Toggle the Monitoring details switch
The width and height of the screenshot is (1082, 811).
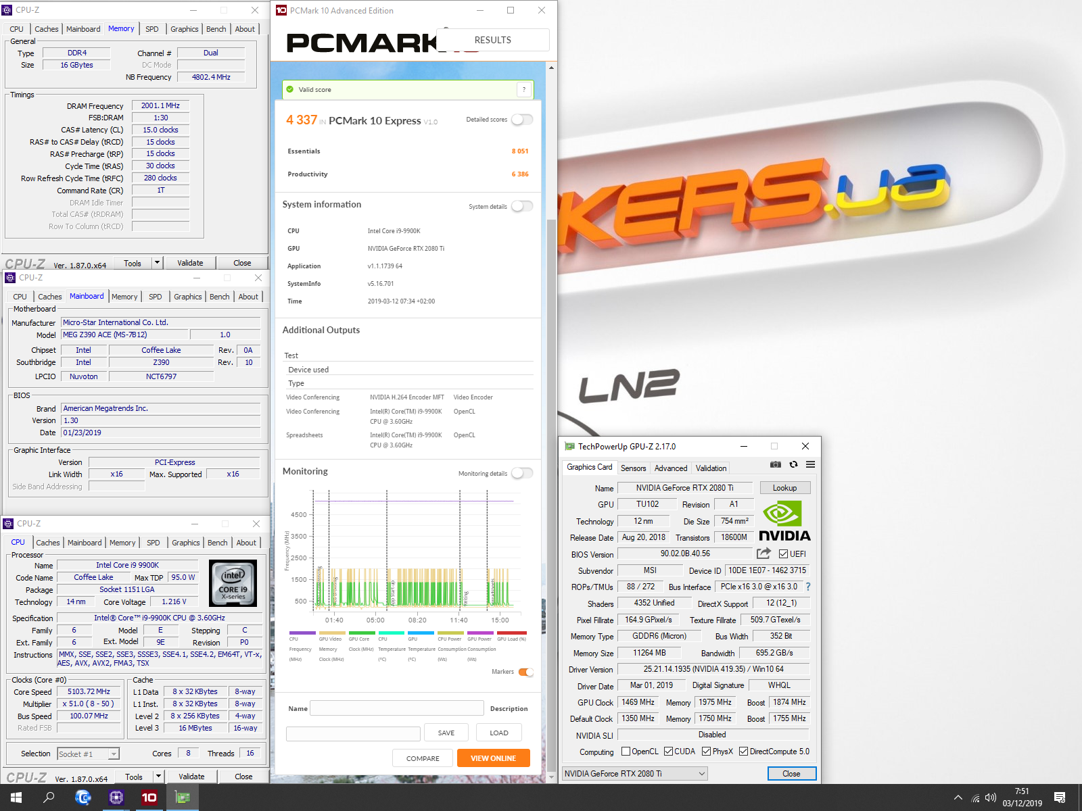[522, 473]
